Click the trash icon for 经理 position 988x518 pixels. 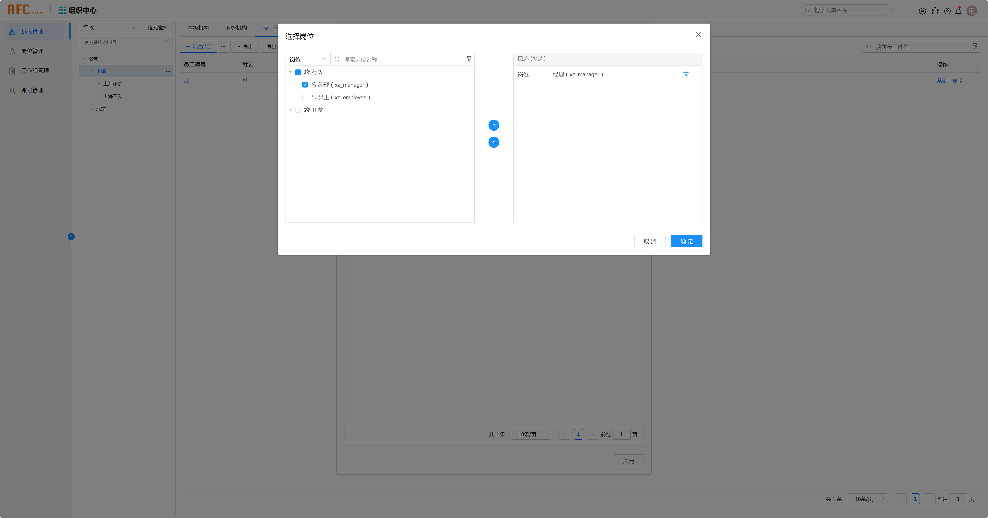[686, 74]
